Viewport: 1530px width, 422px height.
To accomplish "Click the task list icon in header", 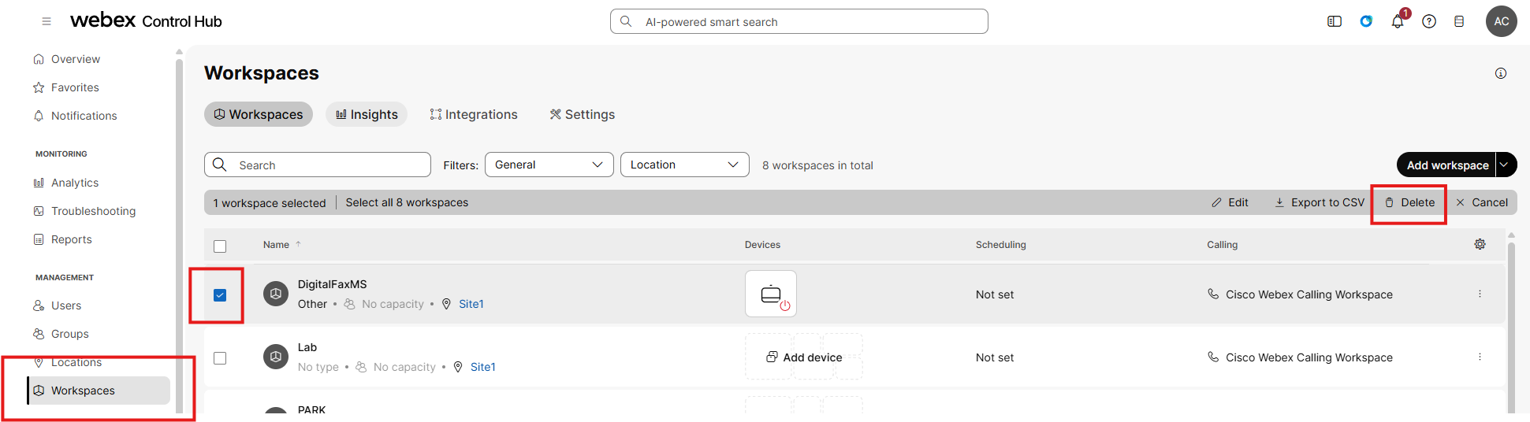I will click(1459, 21).
